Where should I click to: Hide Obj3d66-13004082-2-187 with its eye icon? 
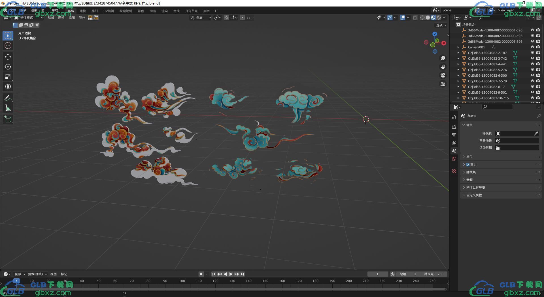click(x=532, y=53)
